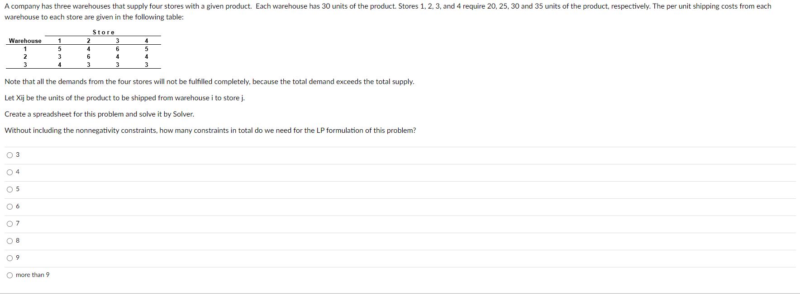Select the radio button for answer 3
This screenshot has width=800, height=295.
tap(10, 155)
